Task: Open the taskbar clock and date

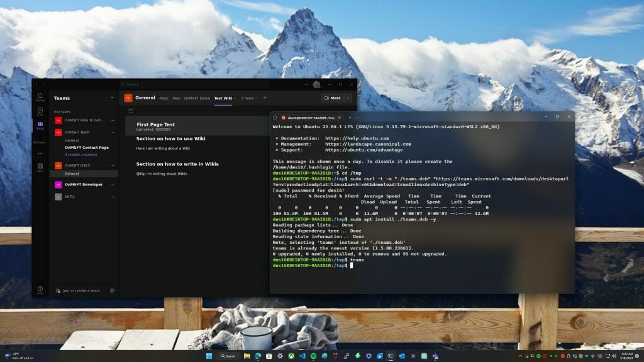Action: pyautogui.click(x=627, y=356)
